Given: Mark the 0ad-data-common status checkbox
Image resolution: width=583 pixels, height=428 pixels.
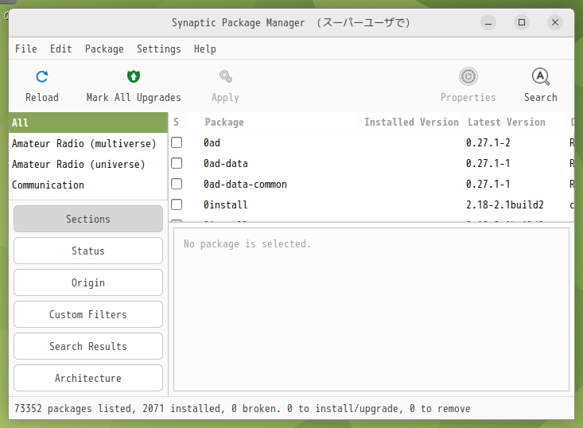Looking at the screenshot, I should click(x=177, y=184).
